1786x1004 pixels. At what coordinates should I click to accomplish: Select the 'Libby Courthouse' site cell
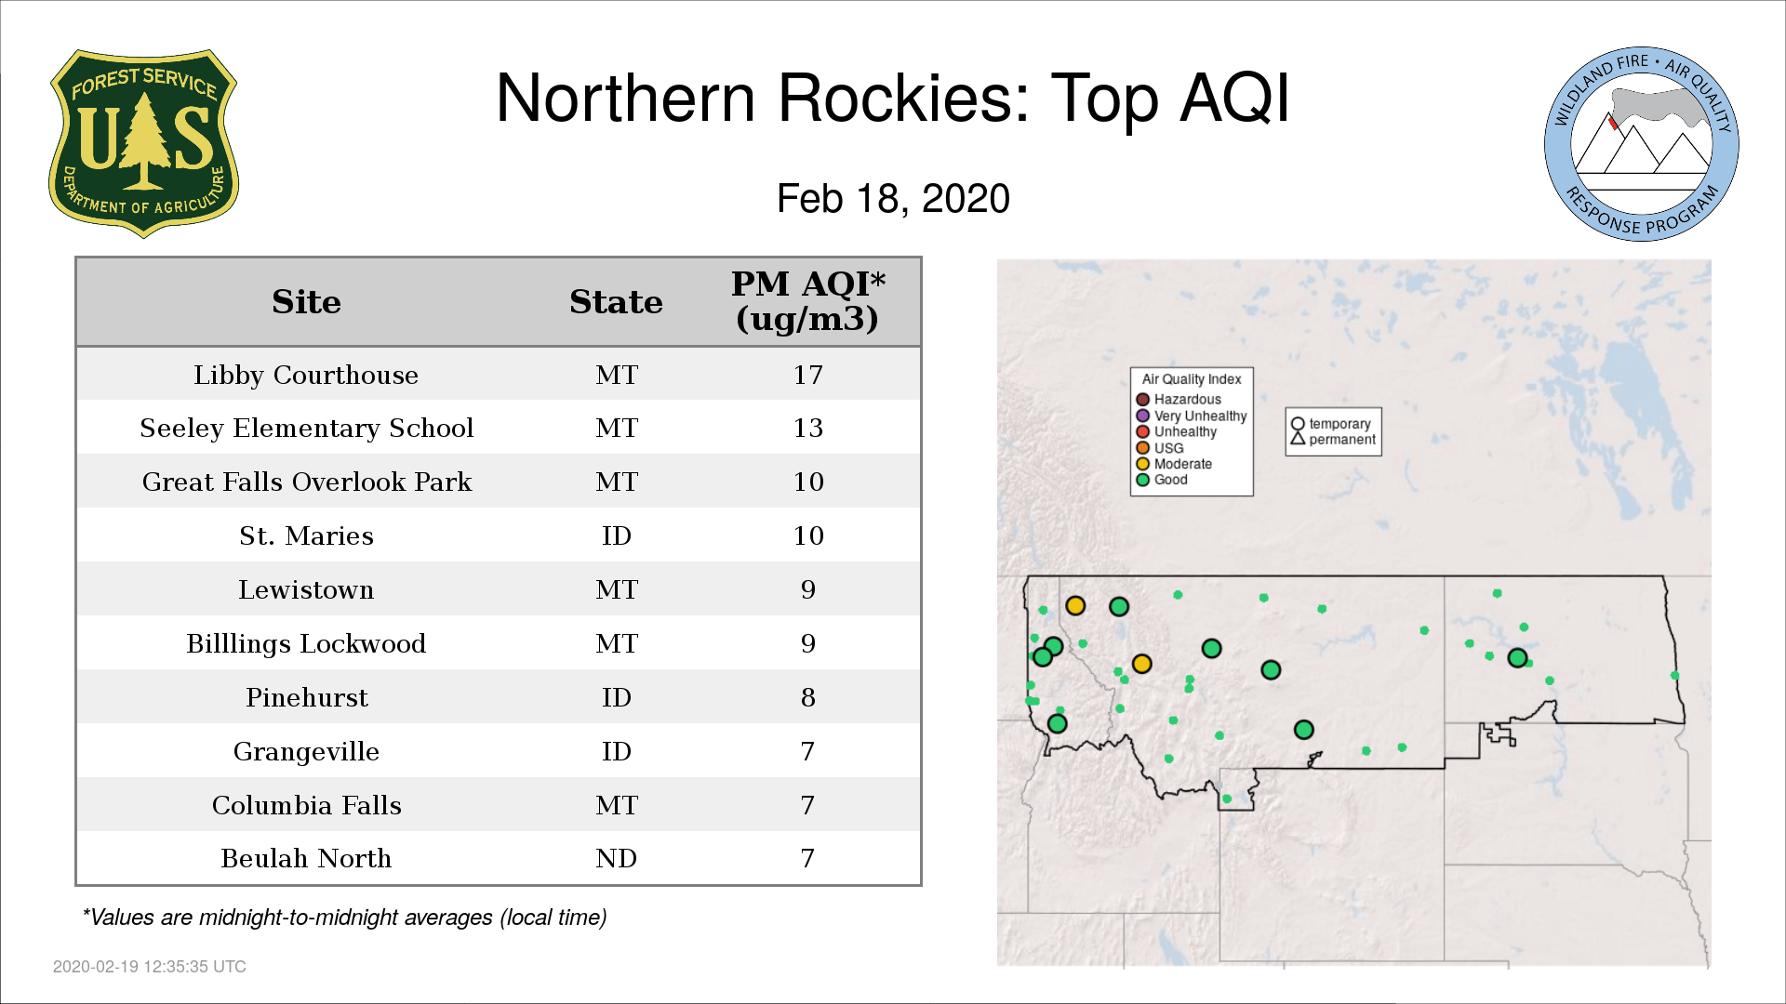tap(306, 375)
